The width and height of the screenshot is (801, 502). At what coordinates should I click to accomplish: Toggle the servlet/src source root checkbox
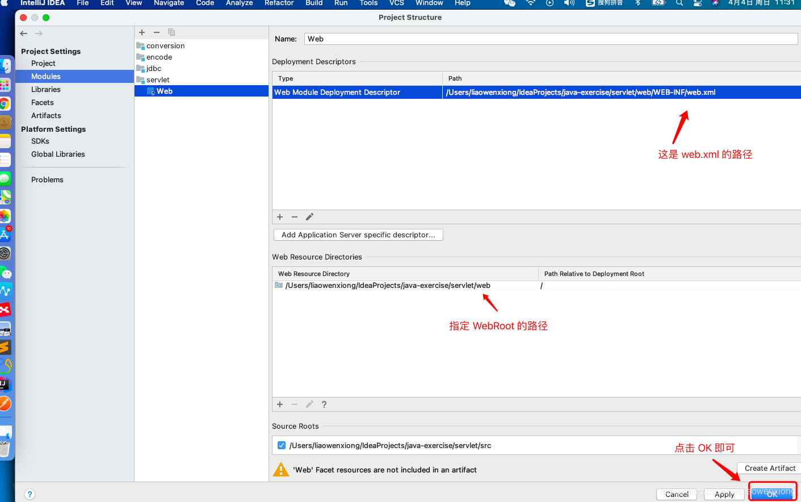[x=282, y=445]
